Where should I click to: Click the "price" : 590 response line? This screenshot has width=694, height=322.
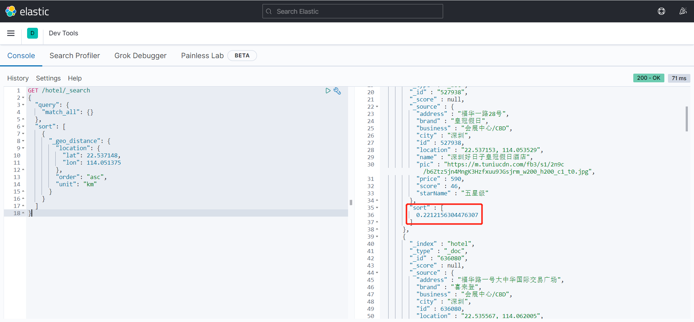(x=440, y=179)
